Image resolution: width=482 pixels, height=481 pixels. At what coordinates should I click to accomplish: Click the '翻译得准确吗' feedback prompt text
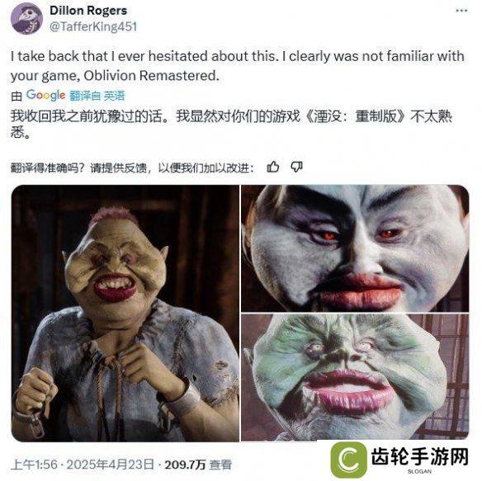coord(133,167)
